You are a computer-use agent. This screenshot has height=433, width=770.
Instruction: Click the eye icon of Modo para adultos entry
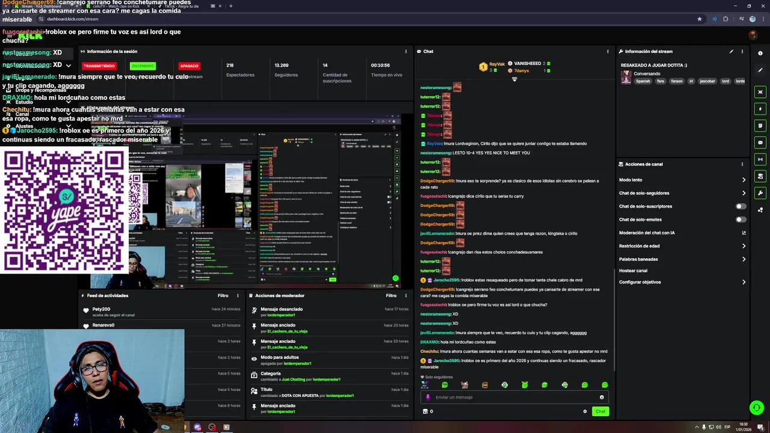(254, 359)
